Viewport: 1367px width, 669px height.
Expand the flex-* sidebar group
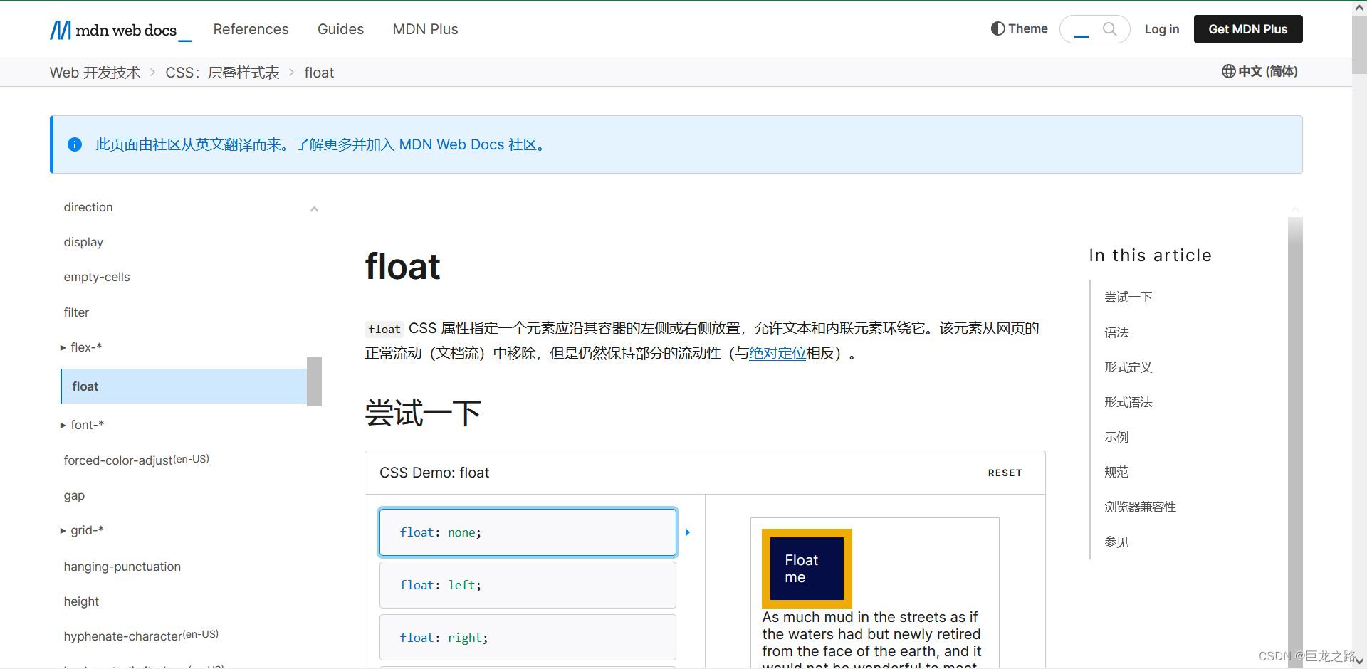pos(63,347)
